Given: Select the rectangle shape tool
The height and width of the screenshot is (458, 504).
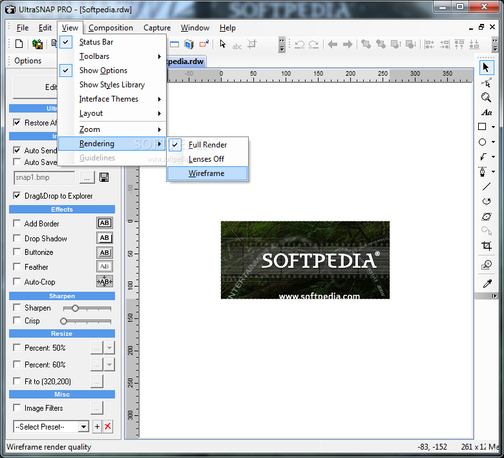Looking at the screenshot, I should 482,127.
